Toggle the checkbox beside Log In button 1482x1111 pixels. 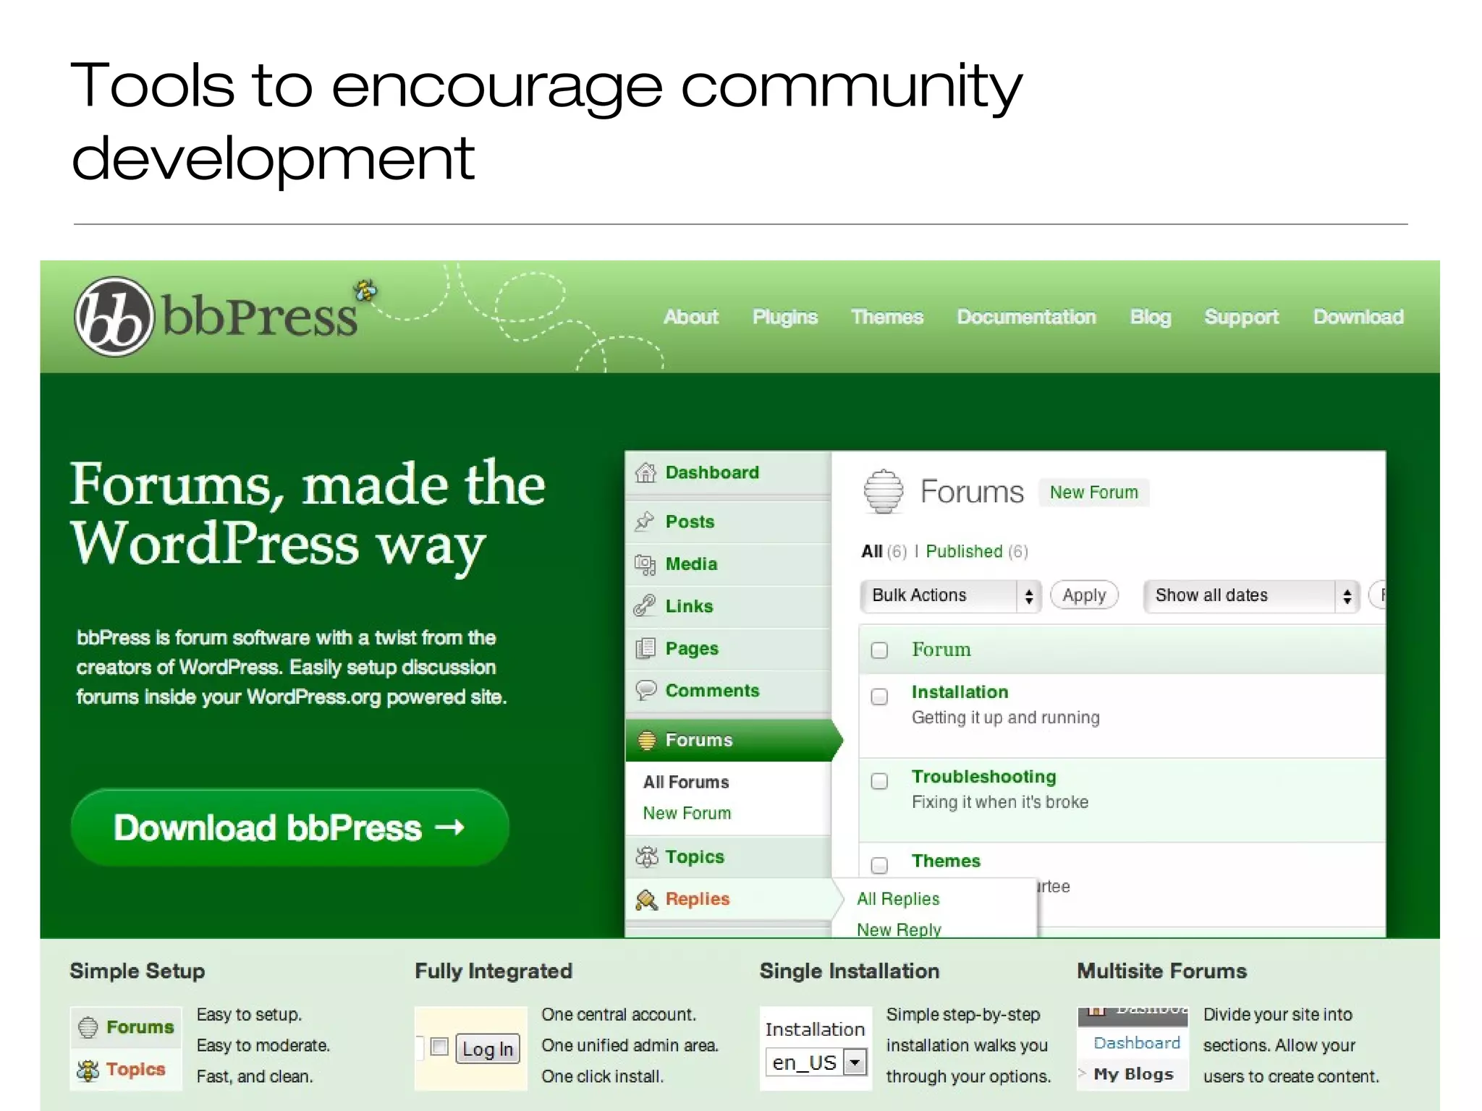[439, 1047]
